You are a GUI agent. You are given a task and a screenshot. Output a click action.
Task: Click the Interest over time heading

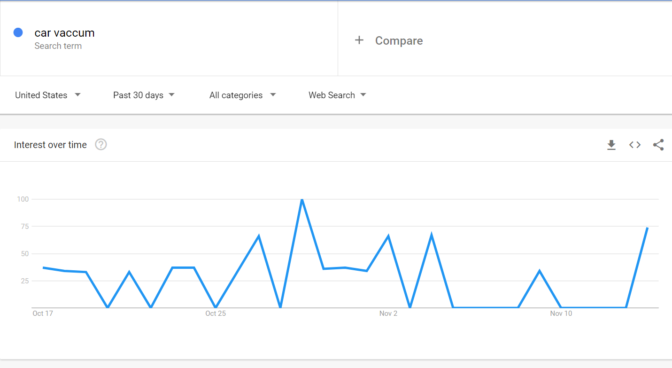[50, 145]
